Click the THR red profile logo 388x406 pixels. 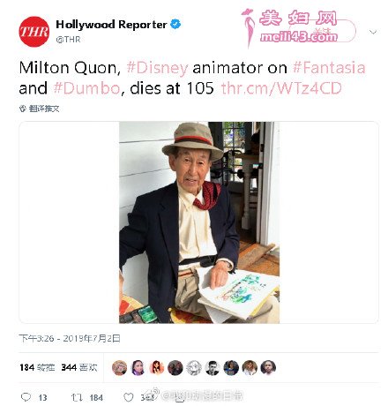[34, 32]
